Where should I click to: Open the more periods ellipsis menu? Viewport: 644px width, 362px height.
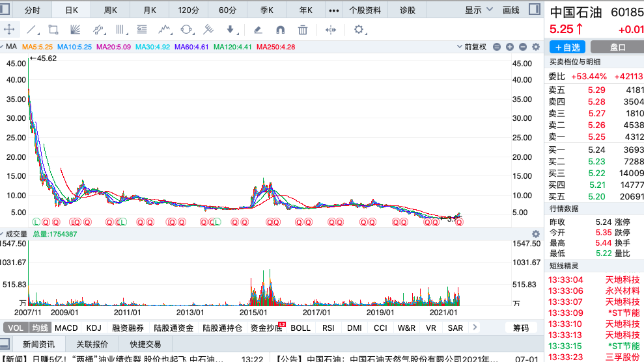(x=334, y=10)
